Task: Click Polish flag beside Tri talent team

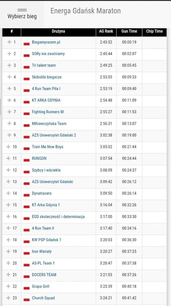Action: click(x=26, y=66)
